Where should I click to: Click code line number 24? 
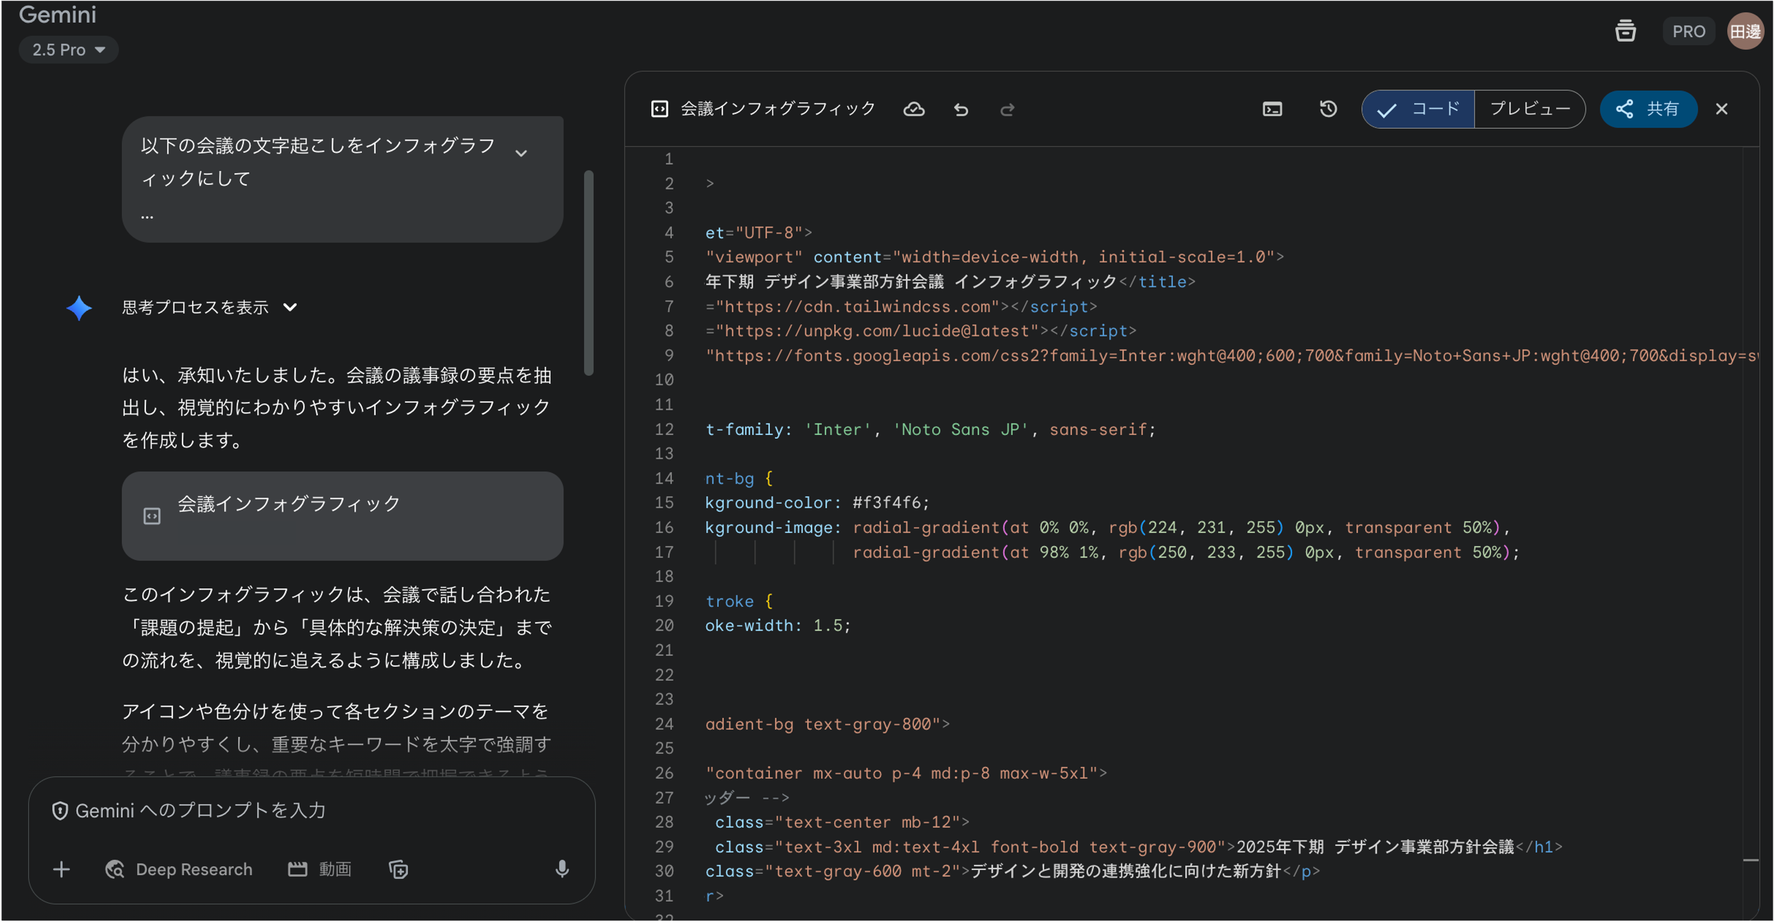[664, 724]
